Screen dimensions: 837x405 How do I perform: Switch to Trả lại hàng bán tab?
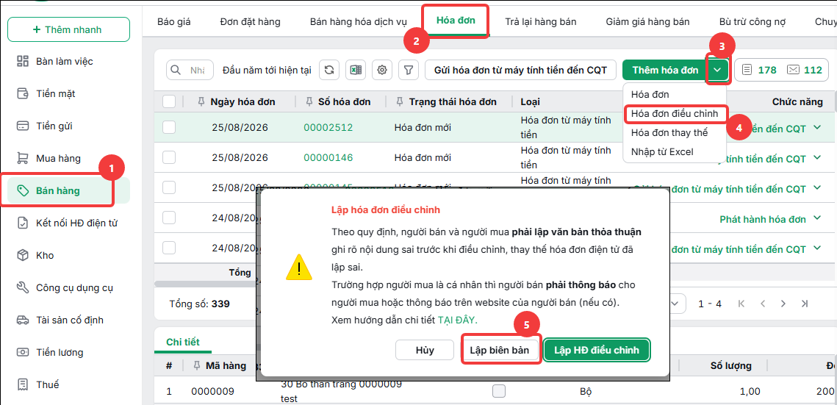(x=541, y=22)
